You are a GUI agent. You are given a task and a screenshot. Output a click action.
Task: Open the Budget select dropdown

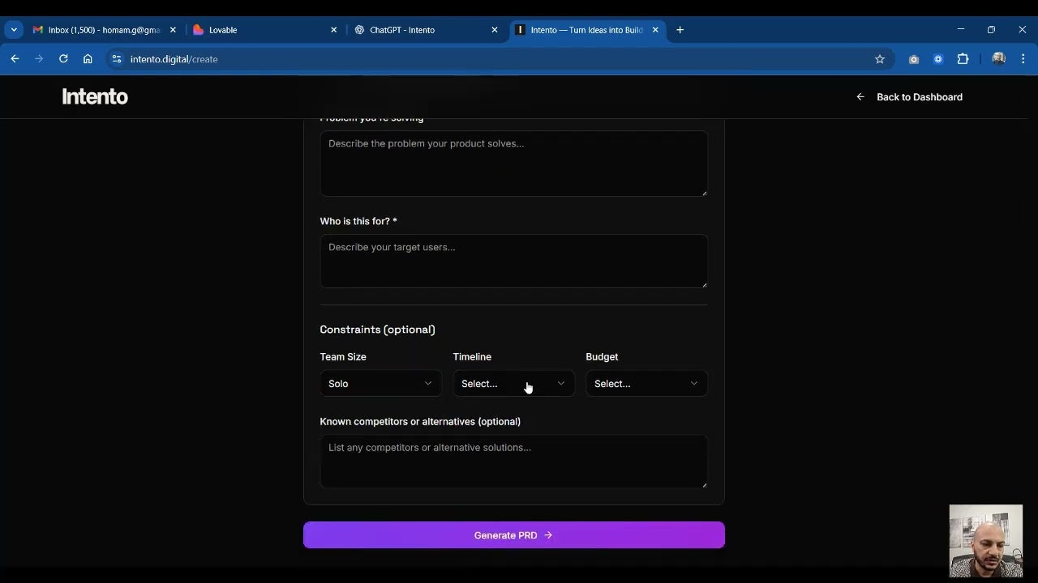click(646, 384)
